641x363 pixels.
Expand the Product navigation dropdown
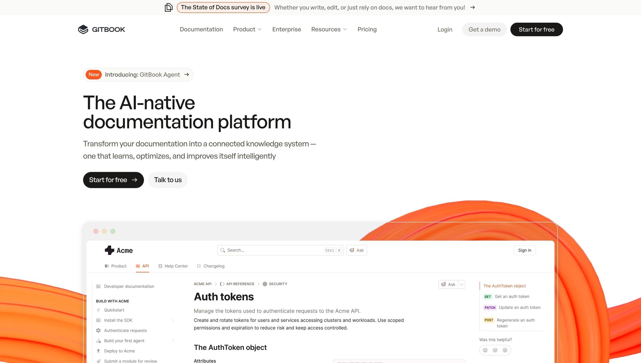(247, 29)
